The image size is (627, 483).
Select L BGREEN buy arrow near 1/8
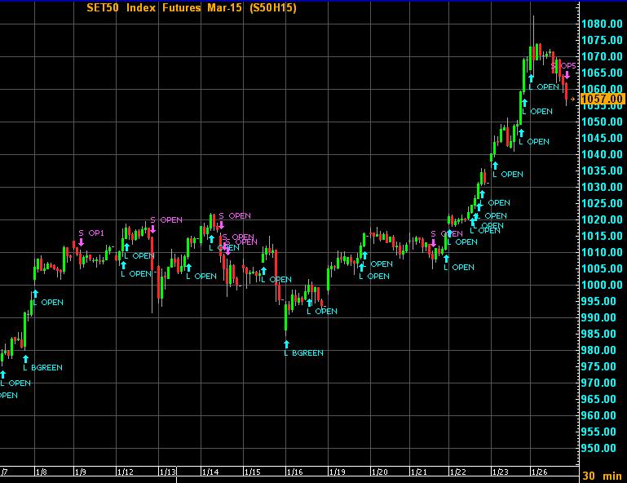pos(25,358)
